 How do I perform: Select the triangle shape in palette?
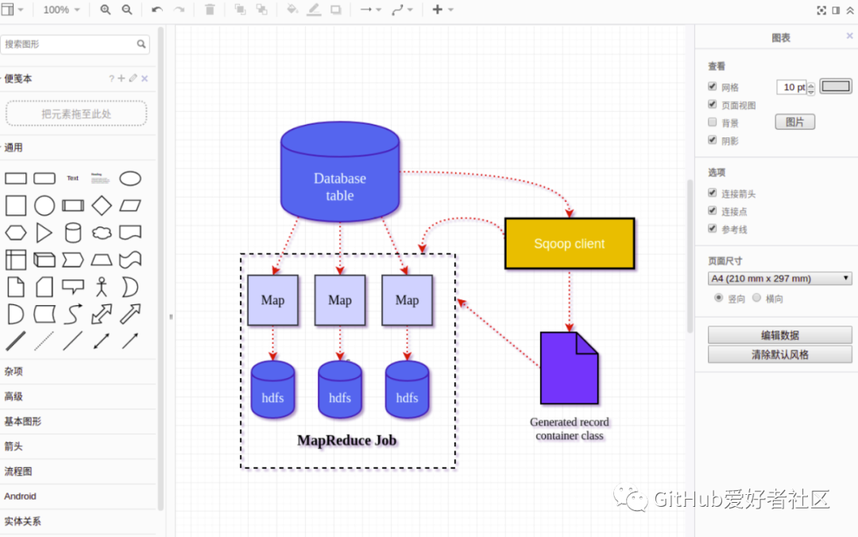(44, 233)
